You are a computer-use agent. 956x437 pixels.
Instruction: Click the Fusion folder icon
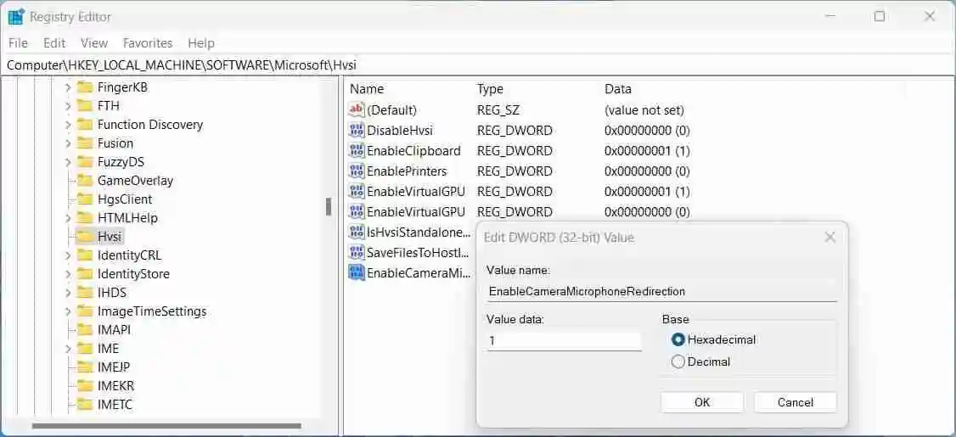[x=85, y=143]
